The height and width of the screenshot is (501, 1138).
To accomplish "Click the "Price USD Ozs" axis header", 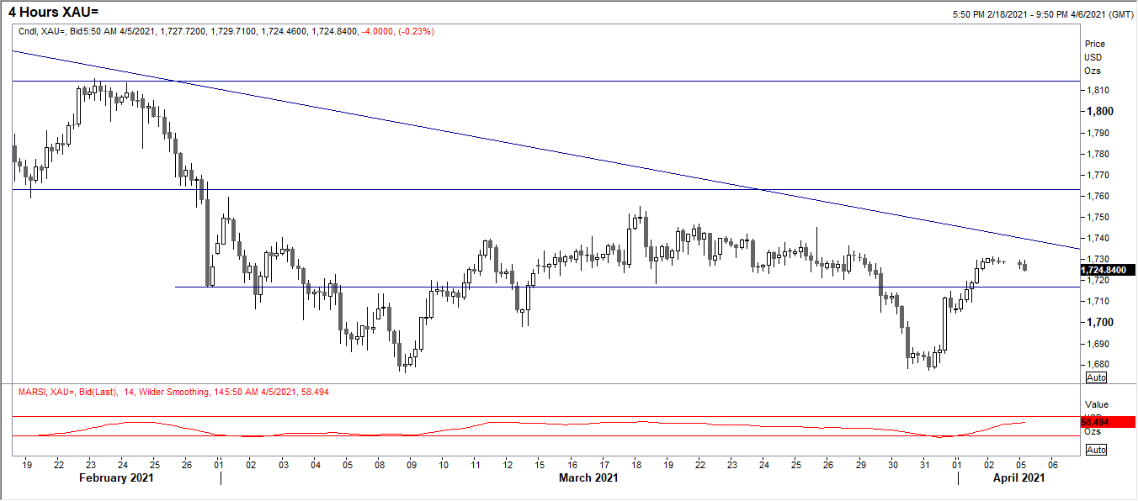I will (x=1094, y=57).
